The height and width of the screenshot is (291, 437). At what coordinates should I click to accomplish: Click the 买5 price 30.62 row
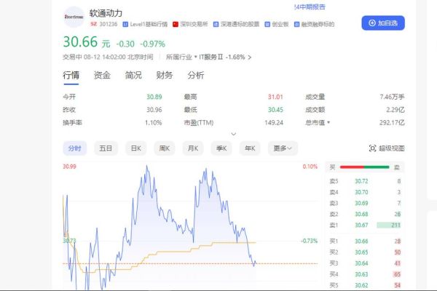coord(365,285)
